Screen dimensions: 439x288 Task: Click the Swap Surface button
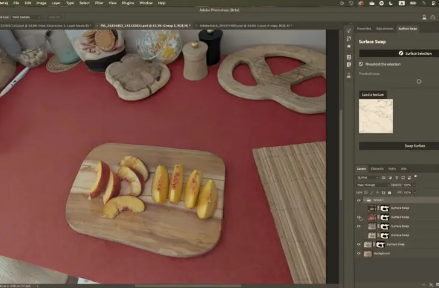pyautogui.click(x=399, y=146)
